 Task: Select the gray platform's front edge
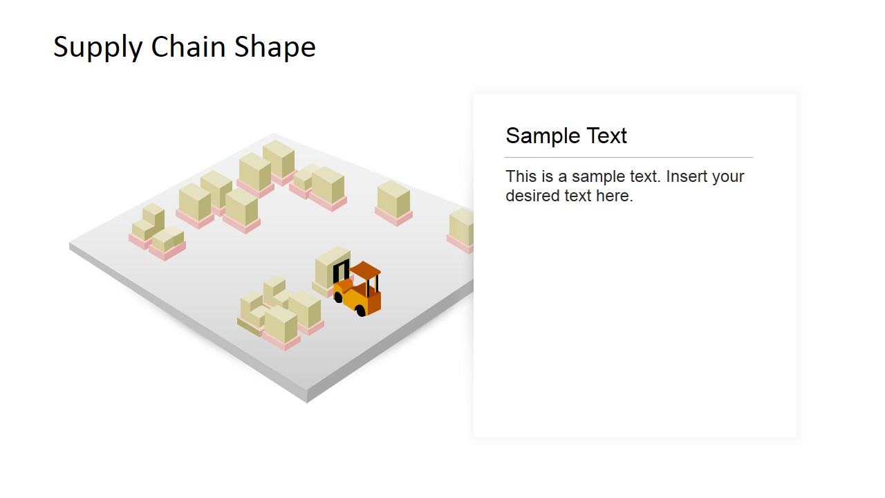[x=187, y=322]
